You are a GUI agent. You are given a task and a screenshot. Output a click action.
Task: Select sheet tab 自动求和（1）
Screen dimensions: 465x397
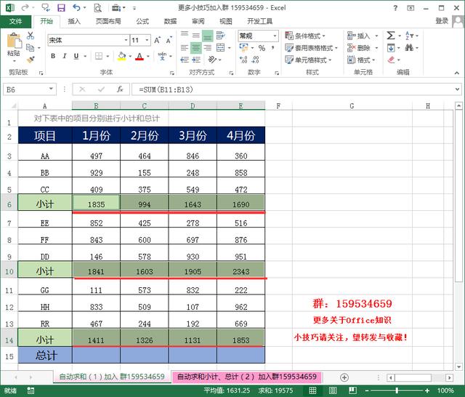pos(112,377)
